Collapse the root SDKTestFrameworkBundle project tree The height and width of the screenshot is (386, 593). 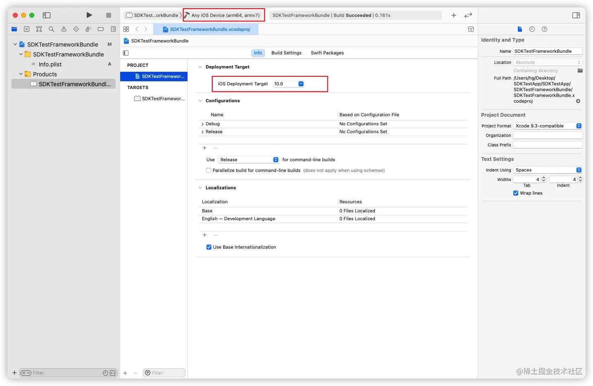[15, 45]
